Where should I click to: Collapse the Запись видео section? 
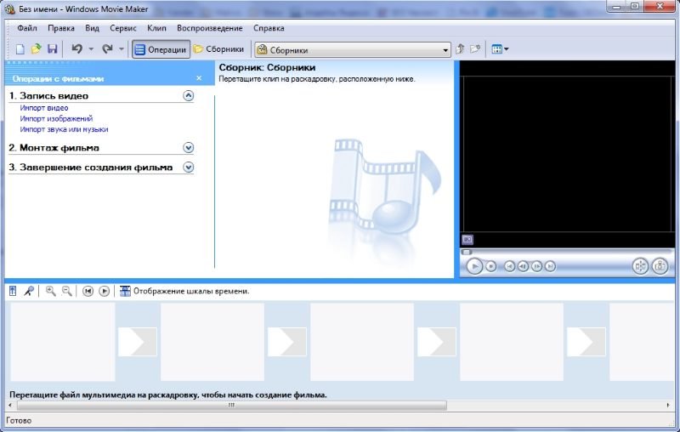point(189,96)
